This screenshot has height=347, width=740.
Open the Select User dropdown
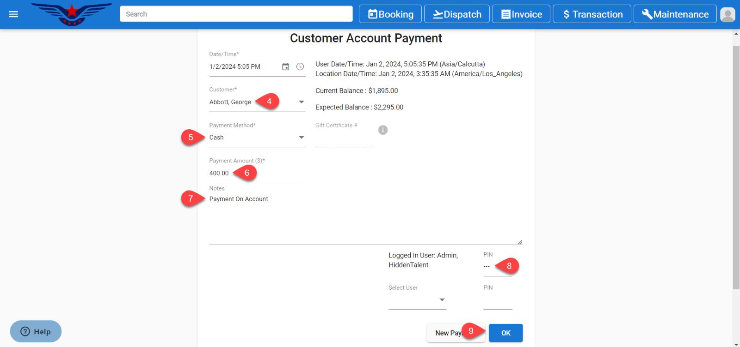(442, 300)
